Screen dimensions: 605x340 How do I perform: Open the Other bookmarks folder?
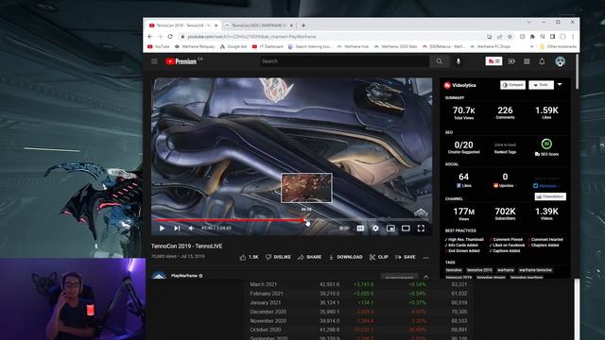point(558,46)
